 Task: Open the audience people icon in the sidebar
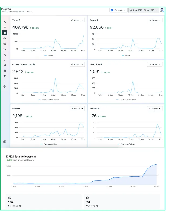coord(5,38)
